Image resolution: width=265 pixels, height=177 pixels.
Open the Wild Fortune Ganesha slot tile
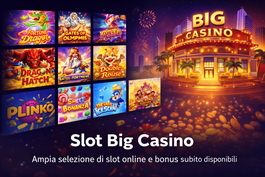144,94
